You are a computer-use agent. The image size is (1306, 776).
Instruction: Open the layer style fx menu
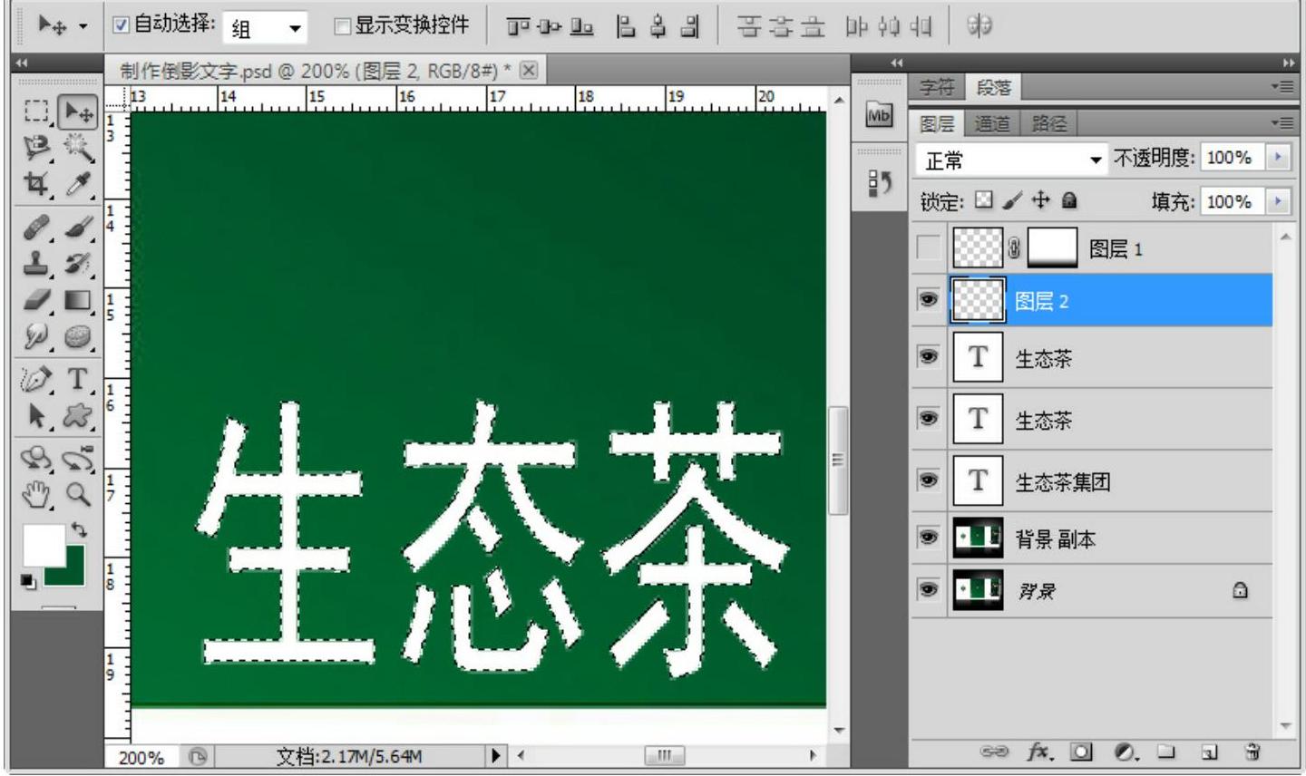(x=1039, y=752)
